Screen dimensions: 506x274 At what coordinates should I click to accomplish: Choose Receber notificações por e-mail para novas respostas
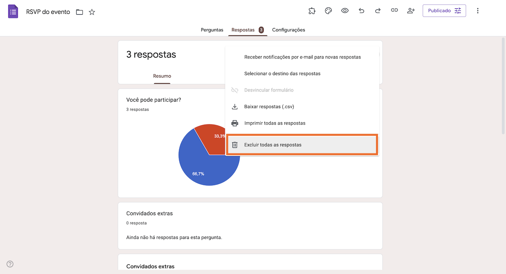click(302, 57)
